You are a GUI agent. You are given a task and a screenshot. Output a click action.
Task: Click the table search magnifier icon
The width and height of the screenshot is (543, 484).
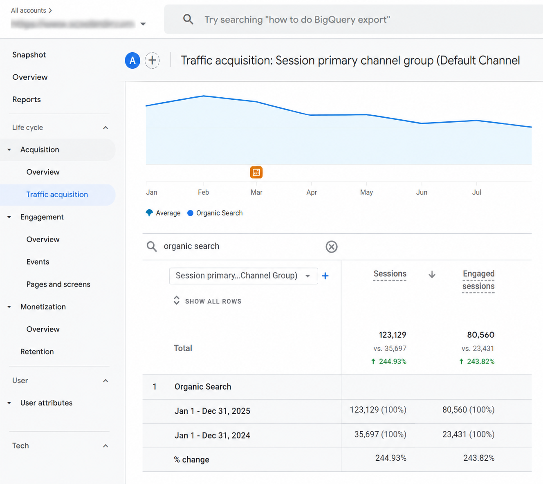coord(152,246)
